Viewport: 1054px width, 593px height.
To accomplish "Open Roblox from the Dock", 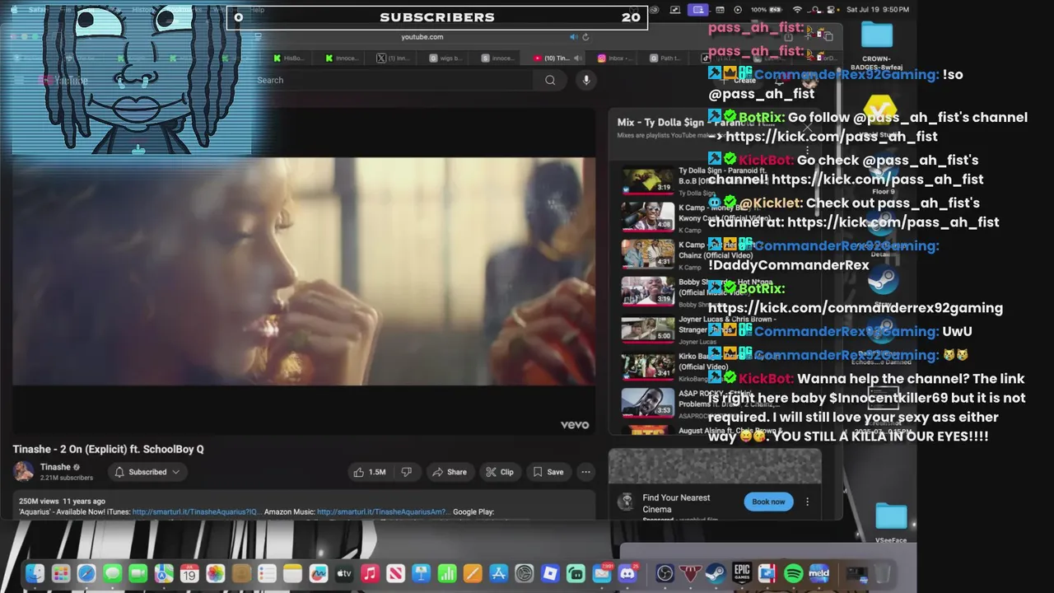I will click(x=550, y=573).
